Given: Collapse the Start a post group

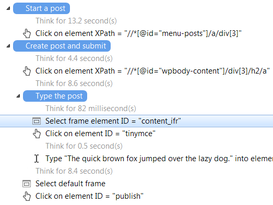Looking at the screenshot, I should [x=8, y=8].
